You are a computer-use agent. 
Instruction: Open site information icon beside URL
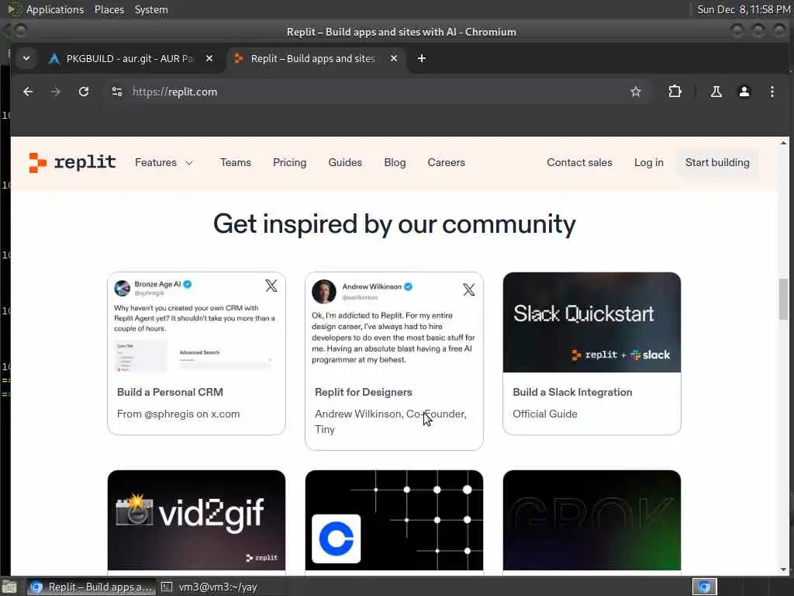[x=117, y=92]
